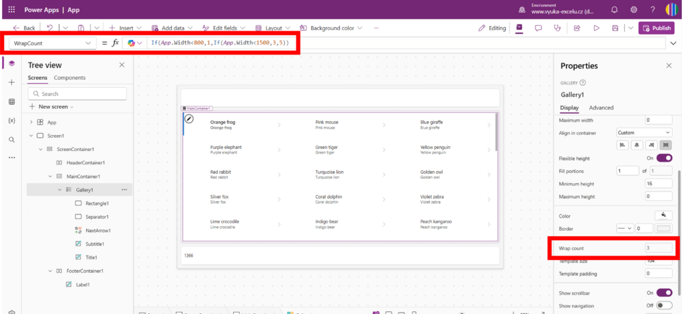Select the first align in container icon

[623, 145]
